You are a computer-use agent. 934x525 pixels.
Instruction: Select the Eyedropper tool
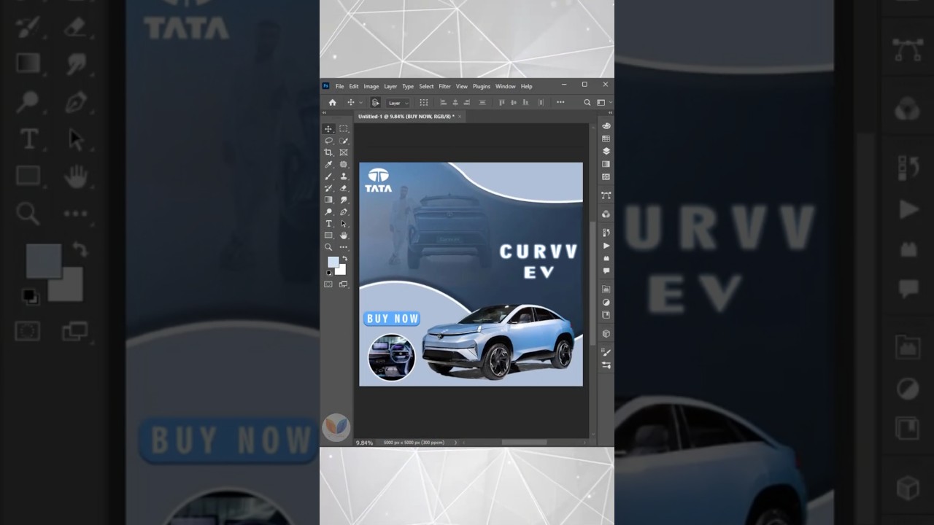pyautogui.click(x=328, y=164)
